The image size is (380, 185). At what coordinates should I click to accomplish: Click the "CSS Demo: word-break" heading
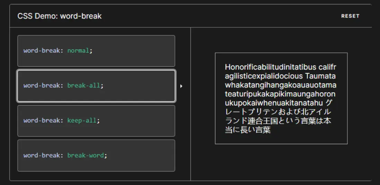(x=60, y=16)
